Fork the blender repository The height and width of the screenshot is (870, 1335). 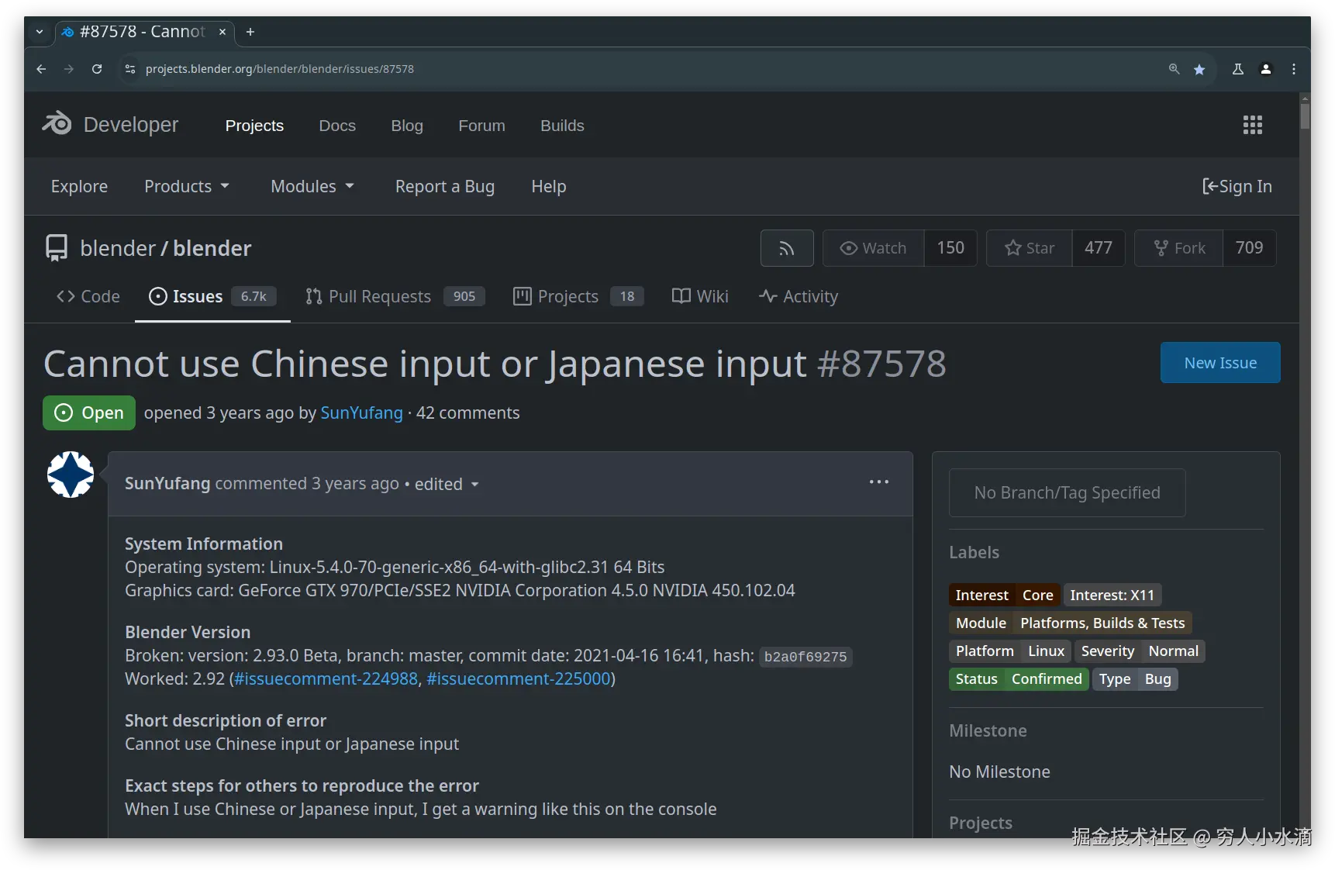1179,248
